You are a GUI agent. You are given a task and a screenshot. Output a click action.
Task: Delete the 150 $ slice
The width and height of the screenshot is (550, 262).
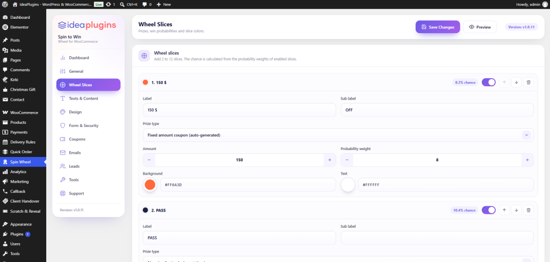[529, 82]
